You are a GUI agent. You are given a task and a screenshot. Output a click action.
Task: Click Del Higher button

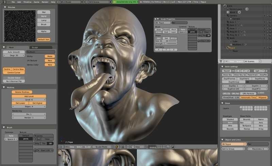37,103
